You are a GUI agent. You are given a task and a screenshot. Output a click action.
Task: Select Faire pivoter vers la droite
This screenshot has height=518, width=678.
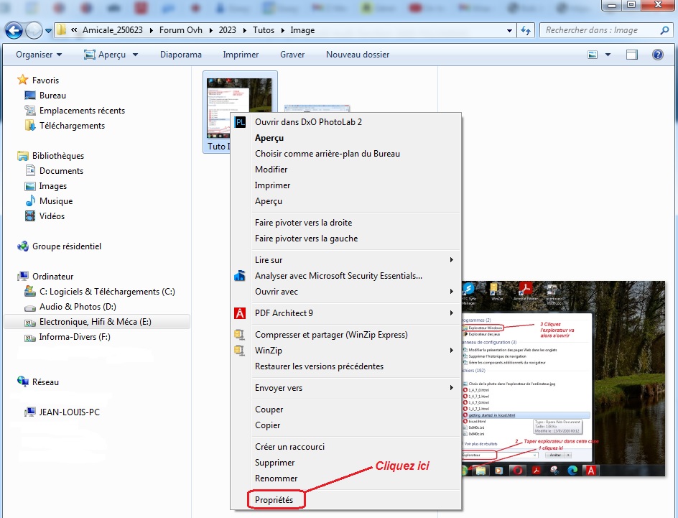pyautogui.click(x=303, y=223)
